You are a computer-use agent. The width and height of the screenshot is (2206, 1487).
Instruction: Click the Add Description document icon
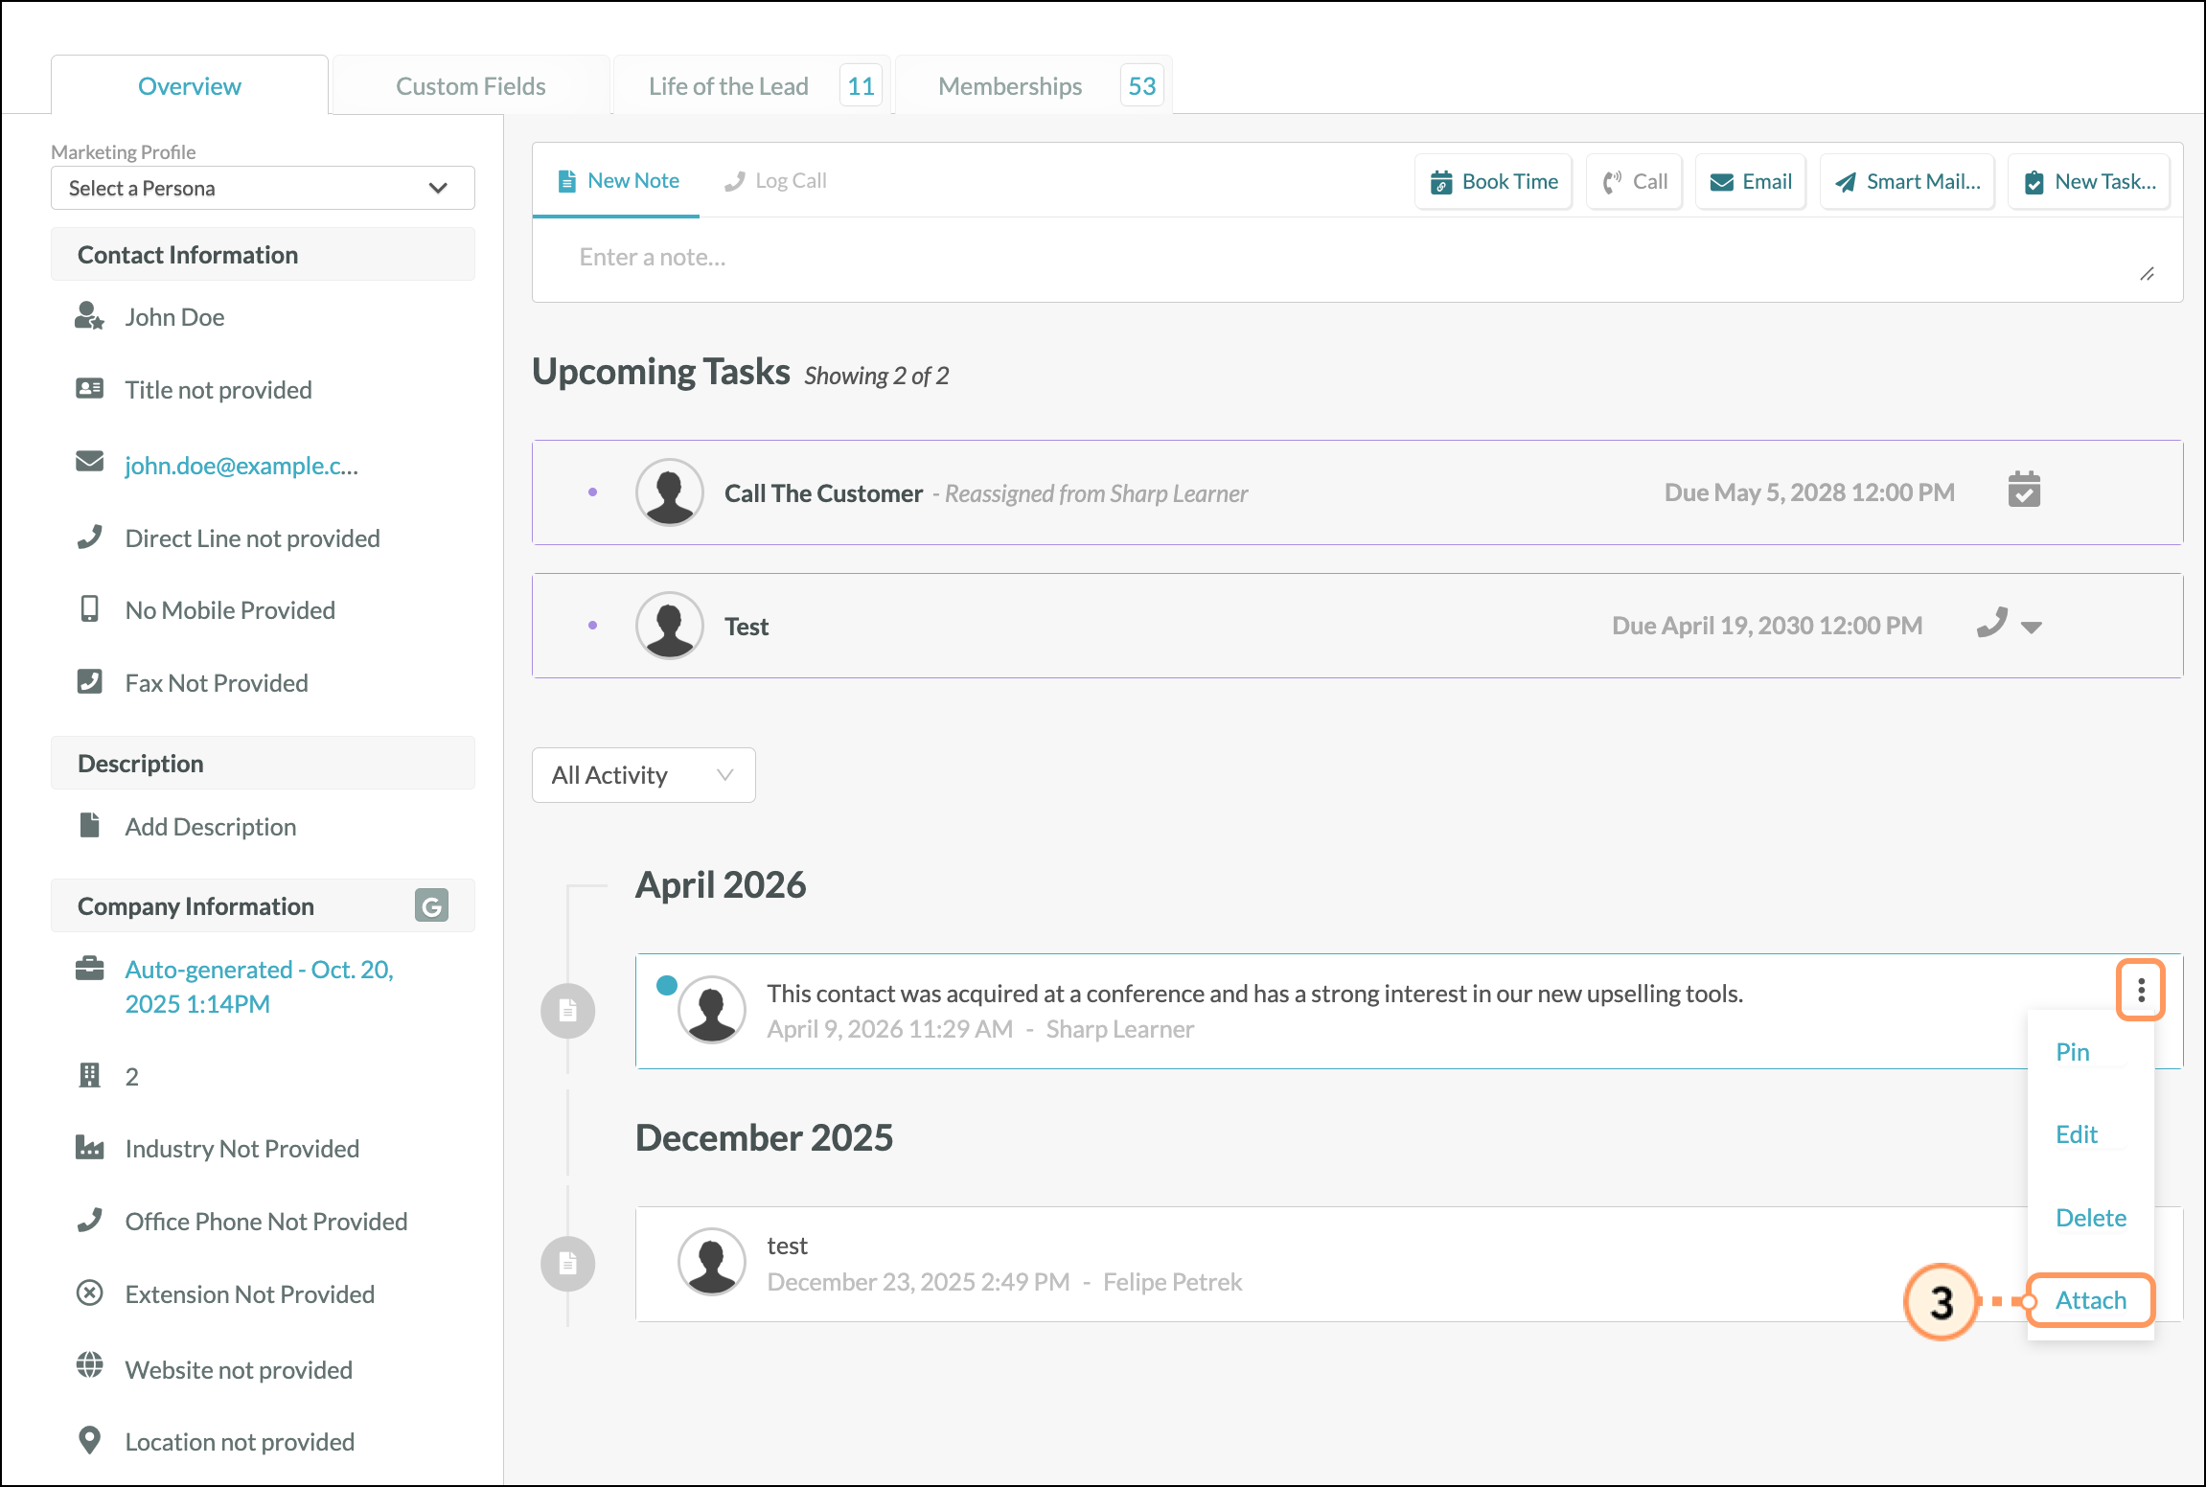pos(90,825)
